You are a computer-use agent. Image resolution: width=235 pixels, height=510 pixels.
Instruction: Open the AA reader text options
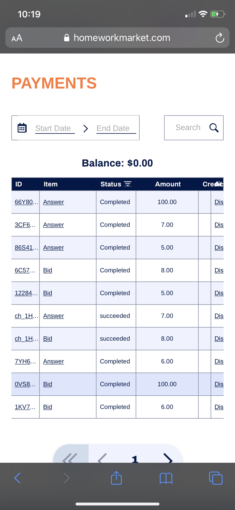coord(17,38)
